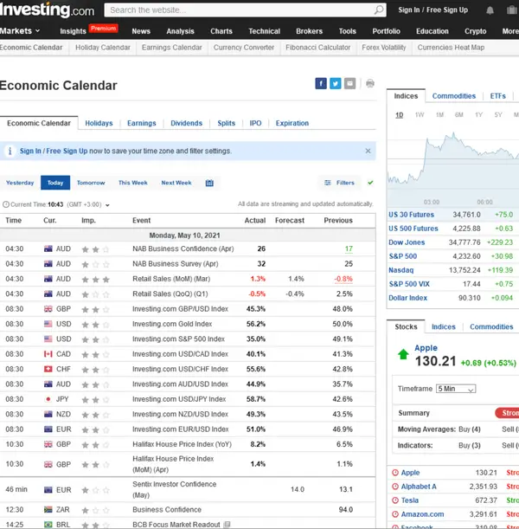Click the Investing.com logo
The image size is (519, 529).
pyautogui.click(x=48, y=10)
